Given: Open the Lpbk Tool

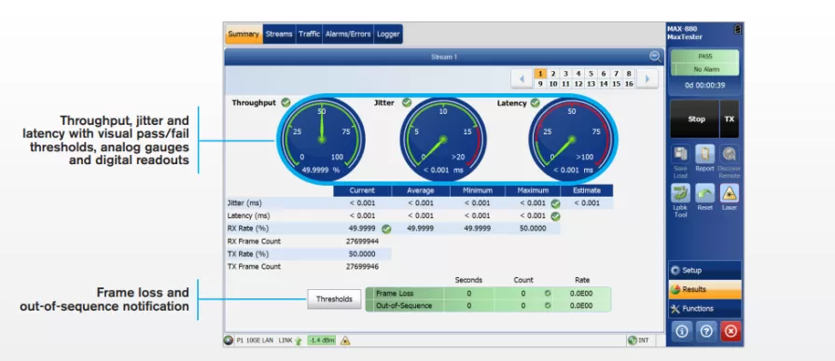Looking at the screenshot, I should (680, 193).
